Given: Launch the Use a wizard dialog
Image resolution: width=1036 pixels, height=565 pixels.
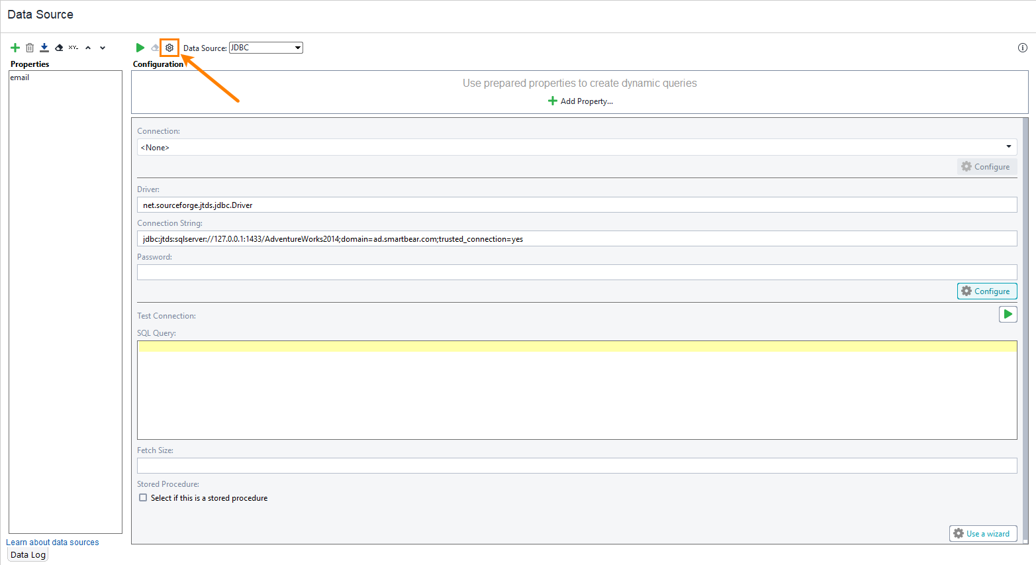Looking at the screenshot, I should pos(983,533).
